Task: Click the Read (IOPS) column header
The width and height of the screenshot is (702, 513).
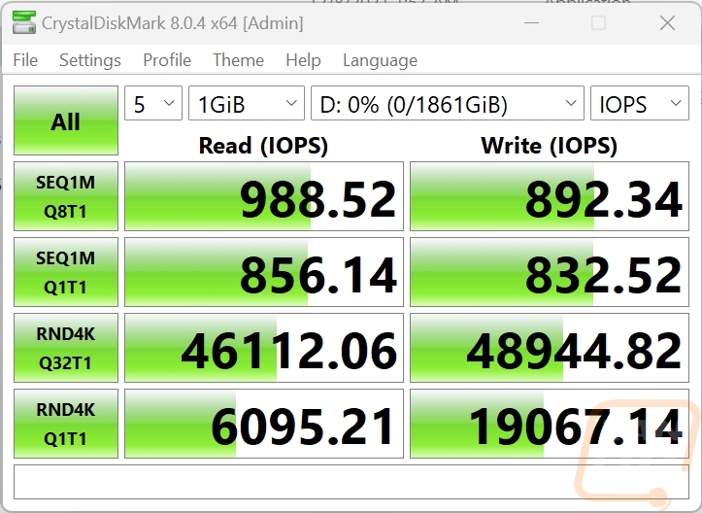Action: pos(263,146)
